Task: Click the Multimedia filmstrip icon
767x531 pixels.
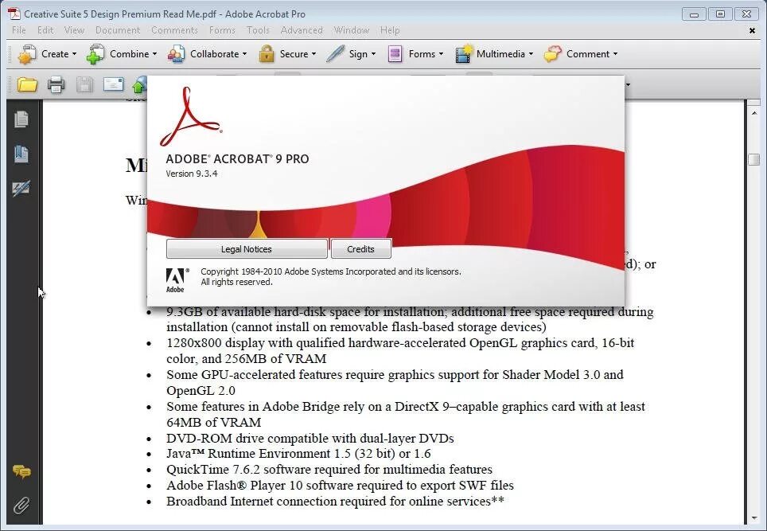Action: (464, 54)
